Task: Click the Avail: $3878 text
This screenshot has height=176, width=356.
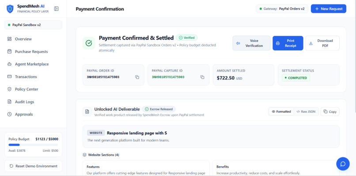Action: point(17,150)
